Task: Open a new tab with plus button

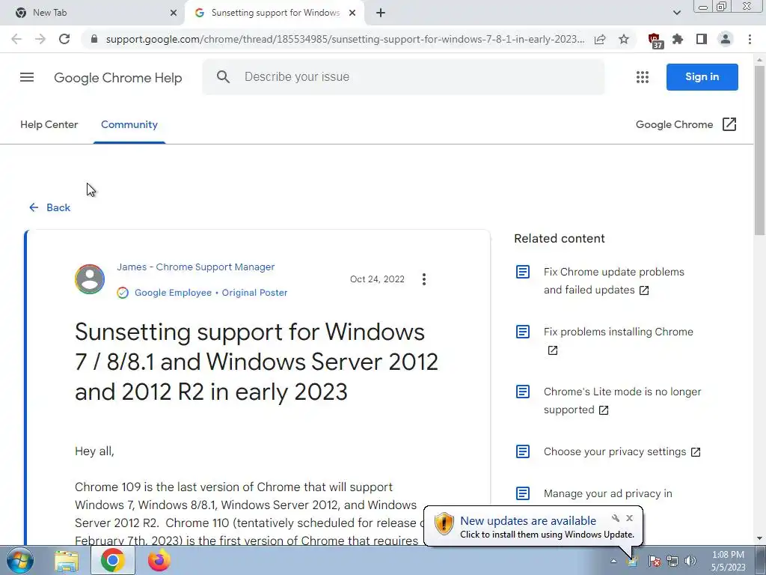Action: coord(381,13)
